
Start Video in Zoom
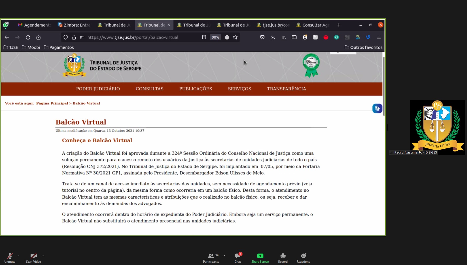[x=33, y=258]
